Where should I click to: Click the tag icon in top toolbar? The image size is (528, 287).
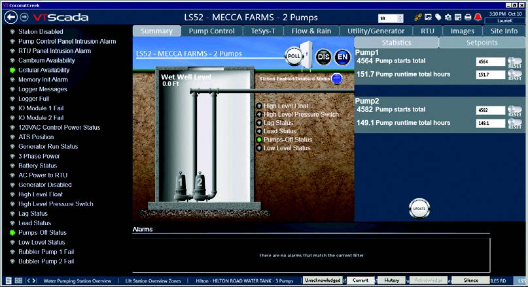click(x=438, y=17)
